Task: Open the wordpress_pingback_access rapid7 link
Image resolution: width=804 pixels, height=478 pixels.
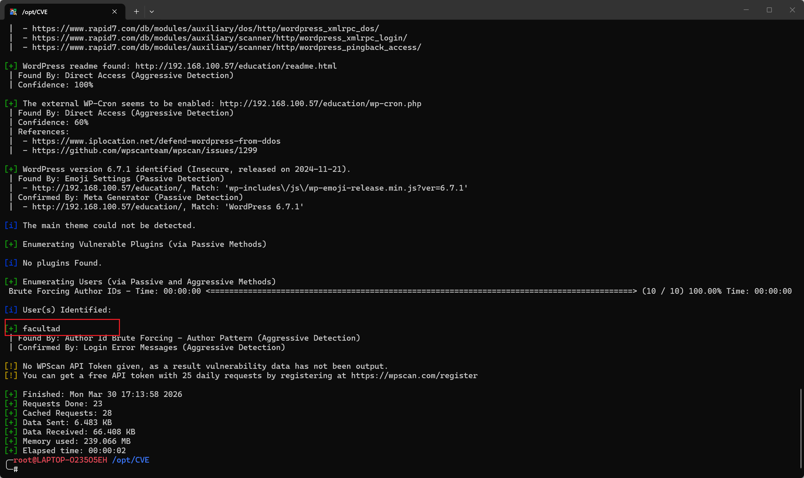Action: pyautogui.click(x=226, y=47)
